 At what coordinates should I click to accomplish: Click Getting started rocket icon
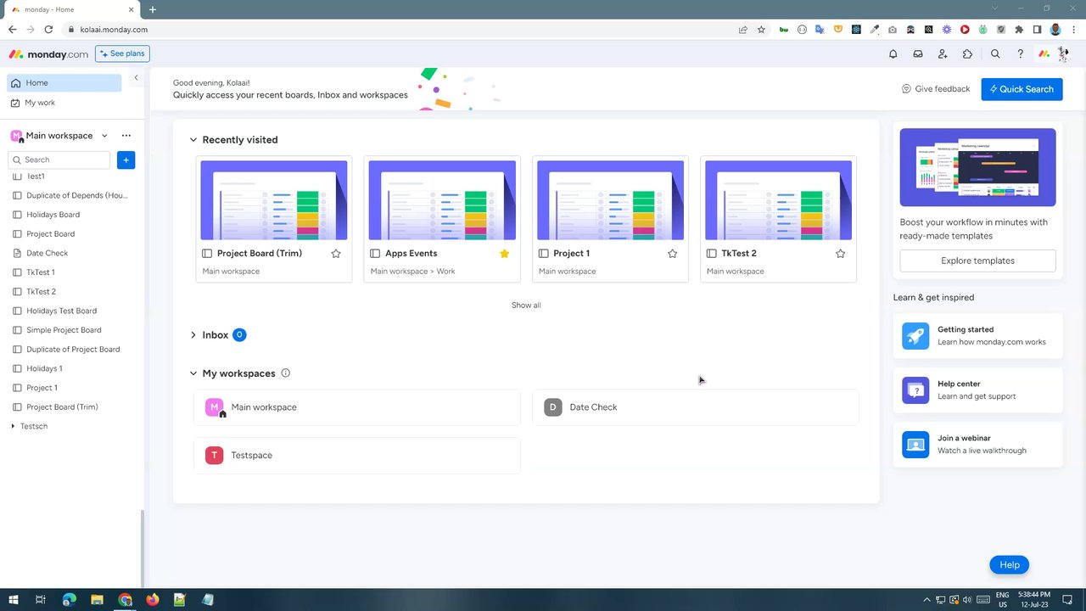(915, 335)
